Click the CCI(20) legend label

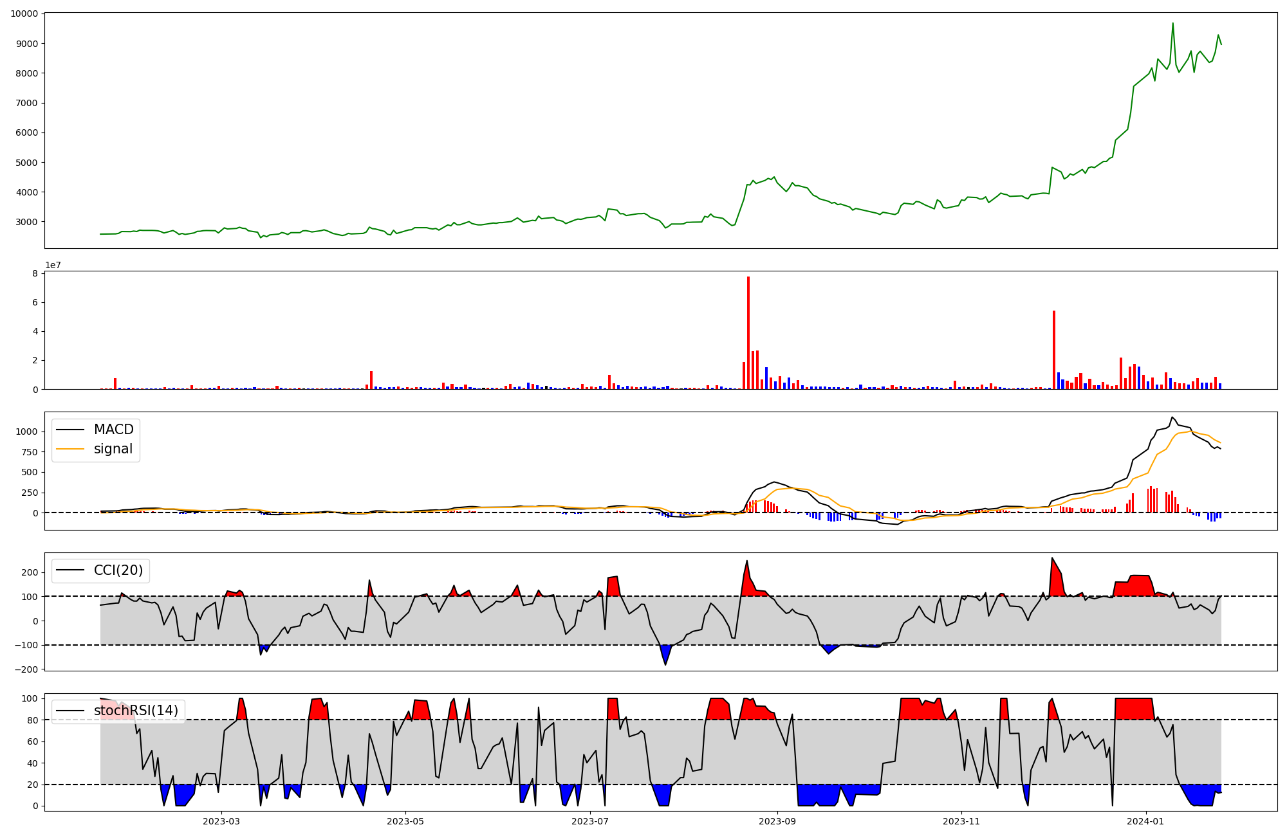click(x=118, y=570)
